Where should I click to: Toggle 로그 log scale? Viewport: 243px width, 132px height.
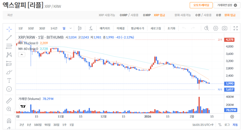[227, 125]
